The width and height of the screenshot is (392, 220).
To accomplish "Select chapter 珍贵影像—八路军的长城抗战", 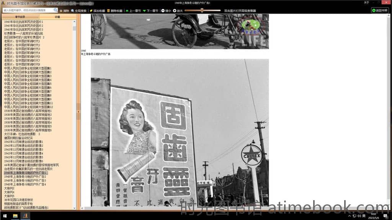I will point(24,33).
